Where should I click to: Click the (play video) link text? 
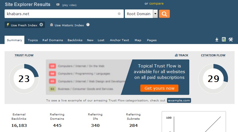[69, 5]
